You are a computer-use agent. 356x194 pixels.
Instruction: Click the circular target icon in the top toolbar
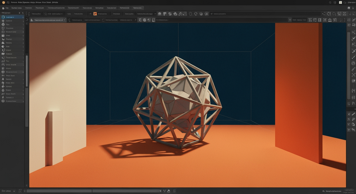click(190, 14)
